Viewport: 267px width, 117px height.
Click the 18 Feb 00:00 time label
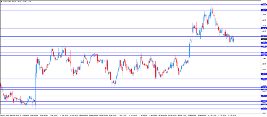coord(232,115)
